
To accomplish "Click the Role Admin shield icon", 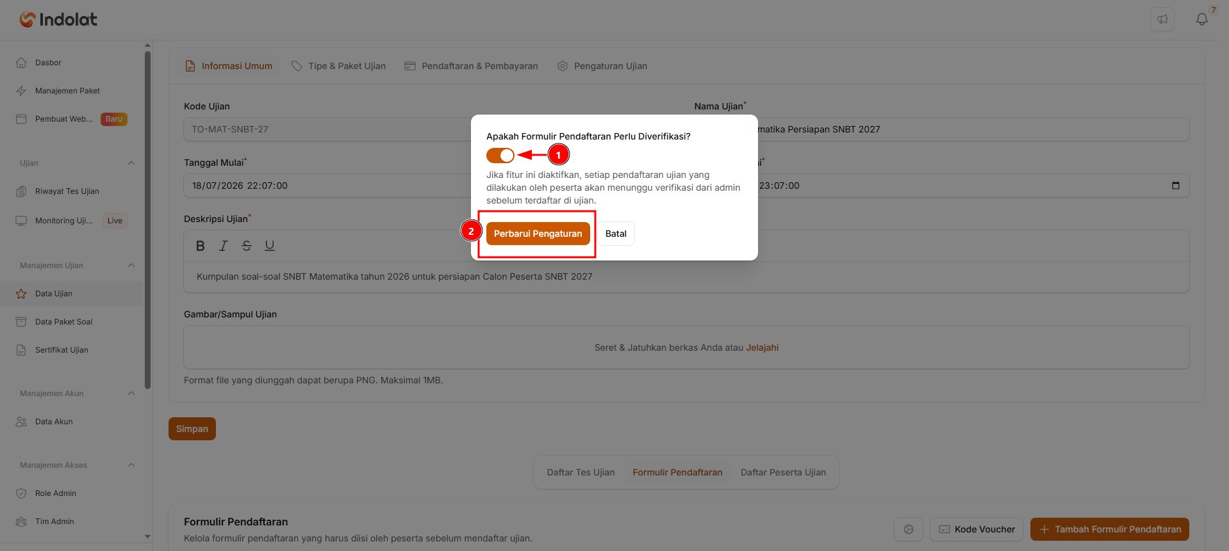I will tap(21, 493).
